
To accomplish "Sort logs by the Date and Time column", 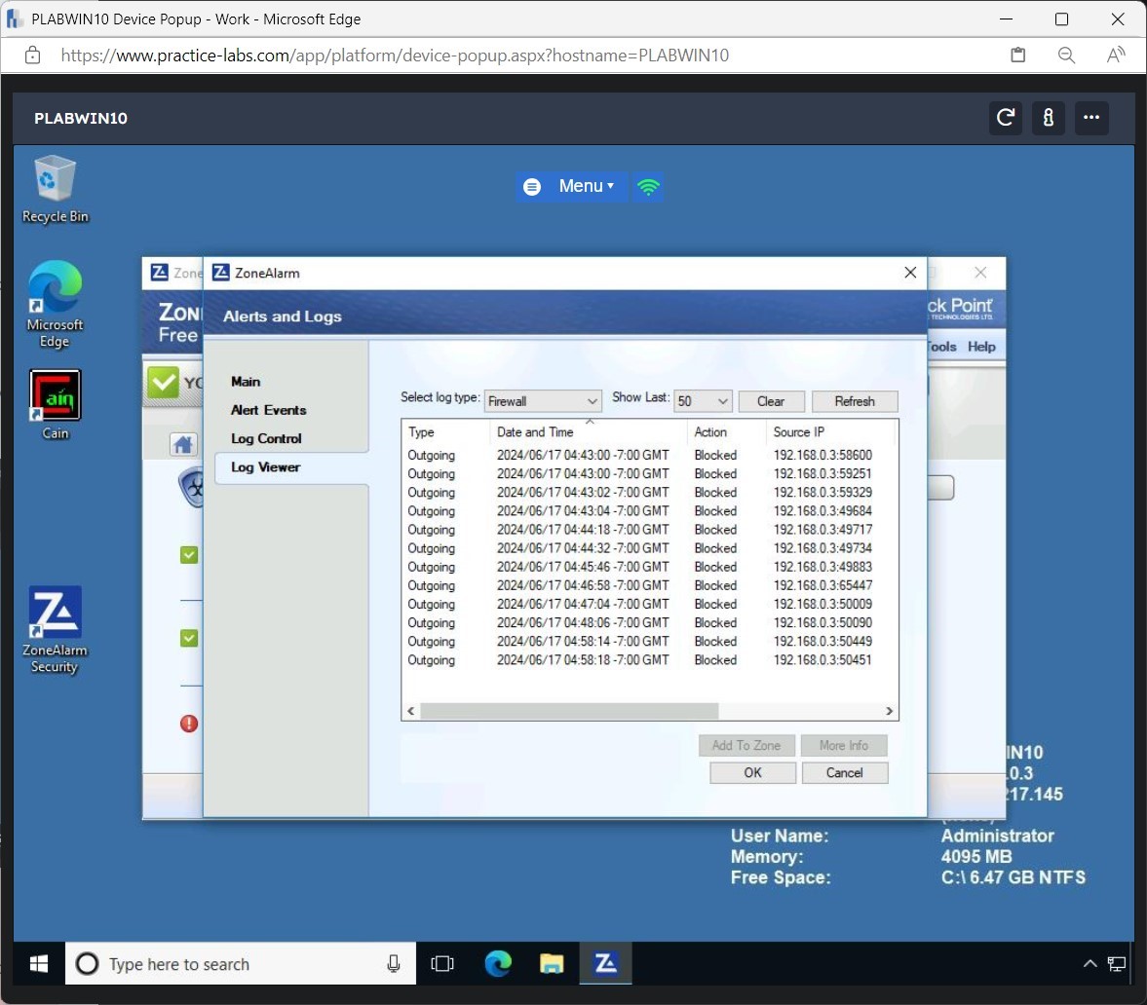I will point(535,431).
